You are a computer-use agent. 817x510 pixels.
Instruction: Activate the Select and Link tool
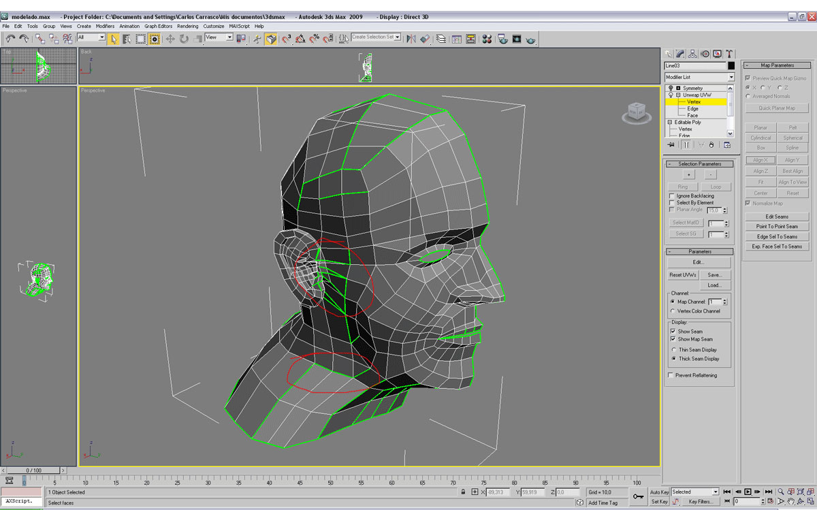tap(41, 39)
